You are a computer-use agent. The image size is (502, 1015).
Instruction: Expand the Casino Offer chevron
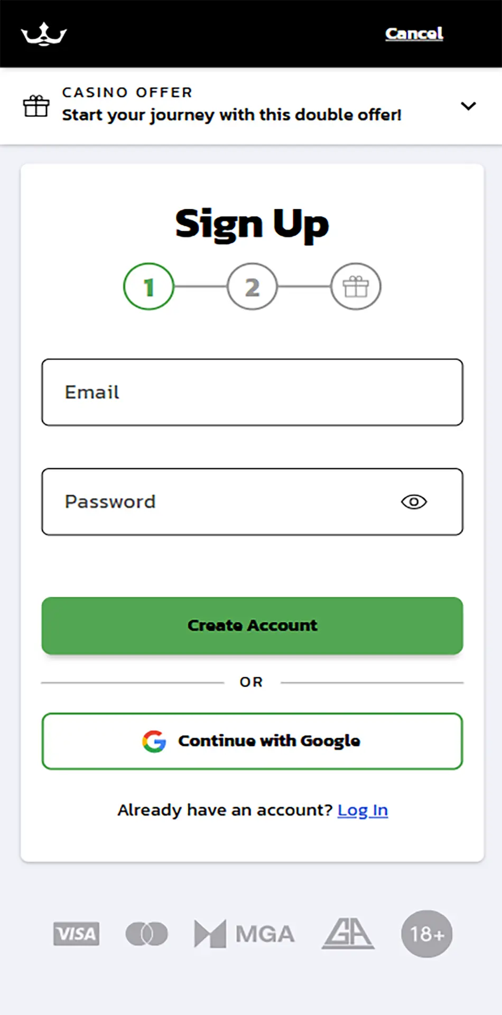click(468, 106)
